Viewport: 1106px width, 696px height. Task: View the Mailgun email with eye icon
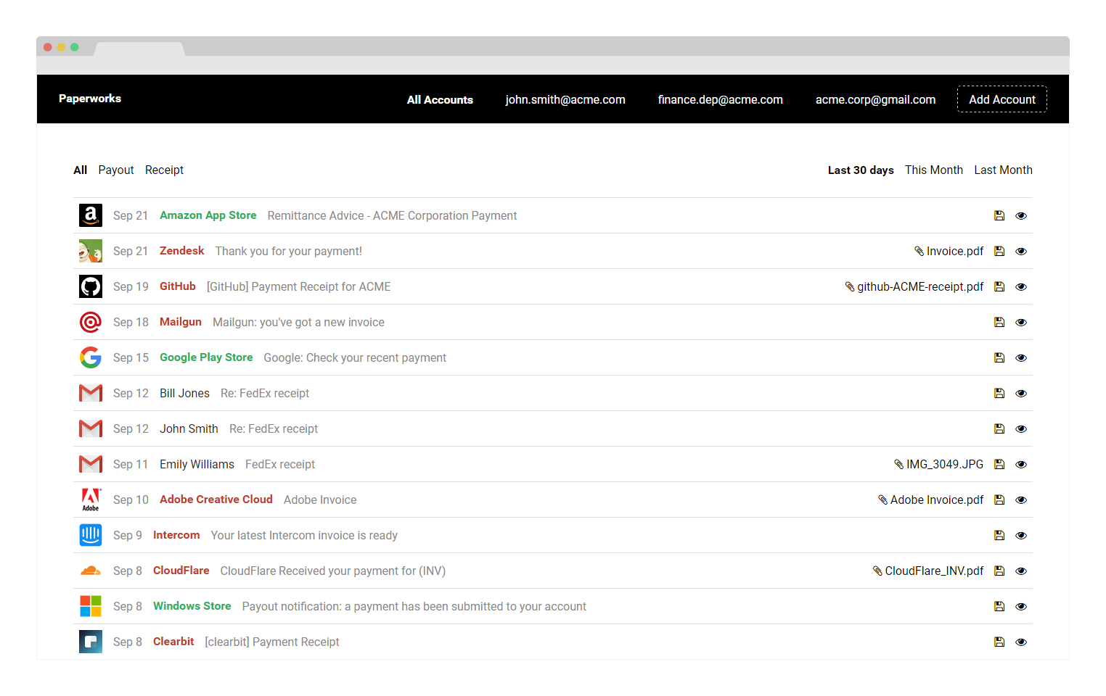click(x=1021, y=322)
